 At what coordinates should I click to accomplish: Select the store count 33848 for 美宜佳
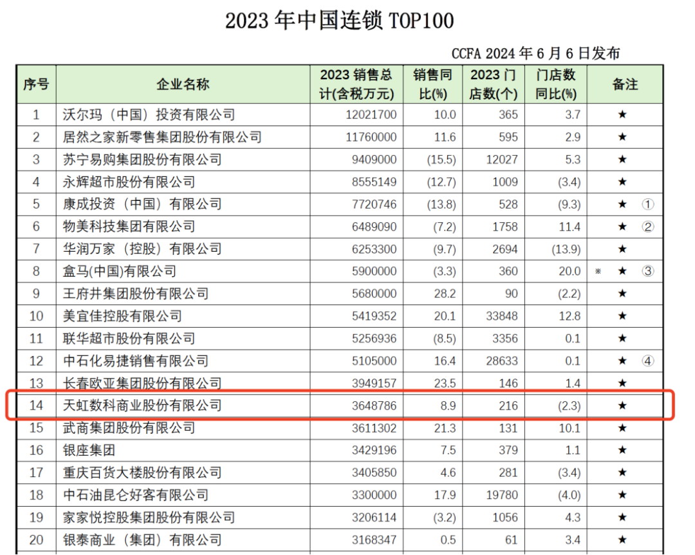pos(499,316)
